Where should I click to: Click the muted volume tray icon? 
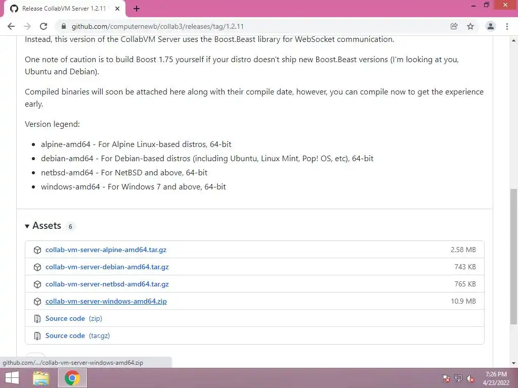(x=470, y=378)
